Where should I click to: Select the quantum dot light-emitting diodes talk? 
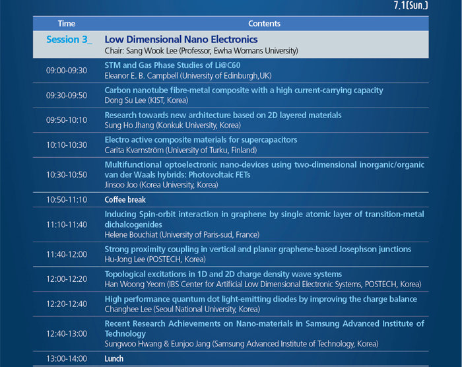tap(261, 299)
